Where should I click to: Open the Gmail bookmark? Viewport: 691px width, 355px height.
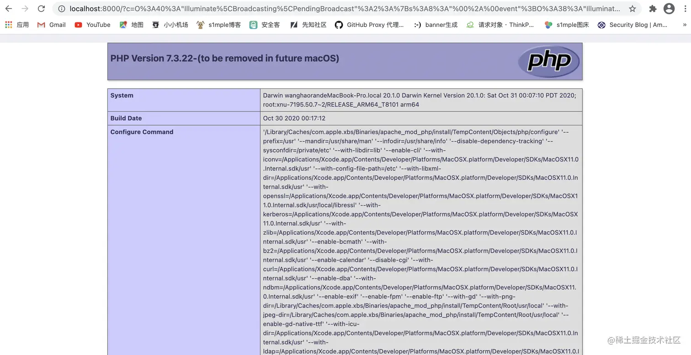(x=52, y=25)
